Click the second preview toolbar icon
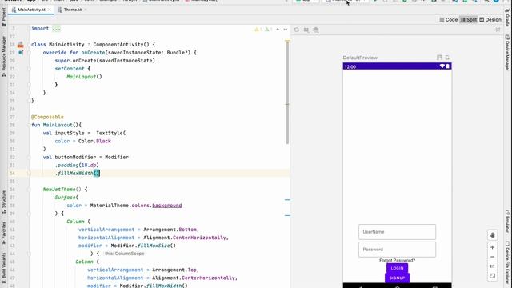Image resolution: width=512 pixels, height=288 pixels. coord(306,30)
